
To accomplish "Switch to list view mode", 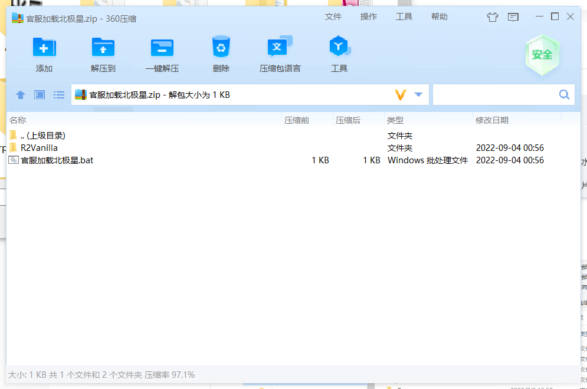I will click(x=59, y=95).
